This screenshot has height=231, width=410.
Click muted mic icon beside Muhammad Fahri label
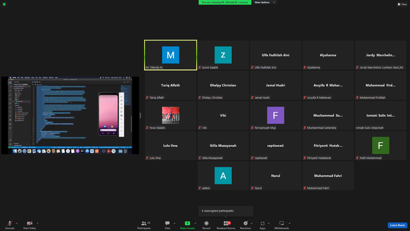(305, 188)
